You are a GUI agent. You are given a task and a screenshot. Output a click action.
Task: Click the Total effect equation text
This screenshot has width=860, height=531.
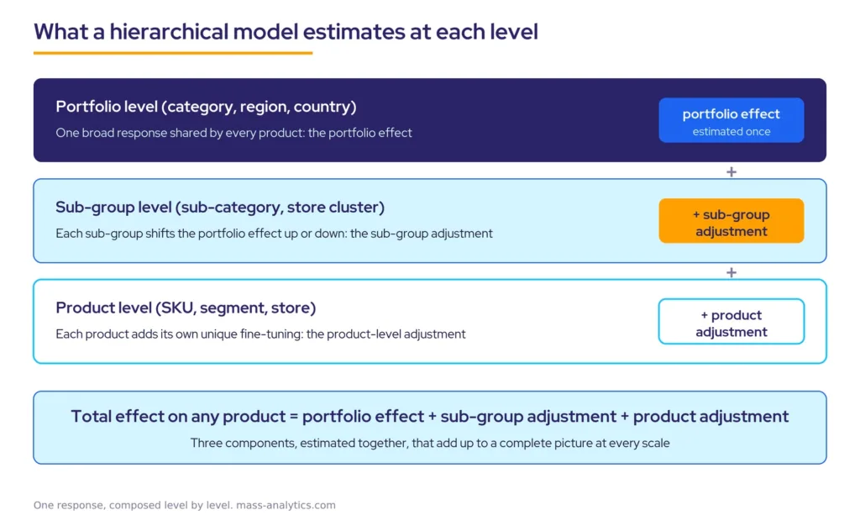click(x=429, y=417)
